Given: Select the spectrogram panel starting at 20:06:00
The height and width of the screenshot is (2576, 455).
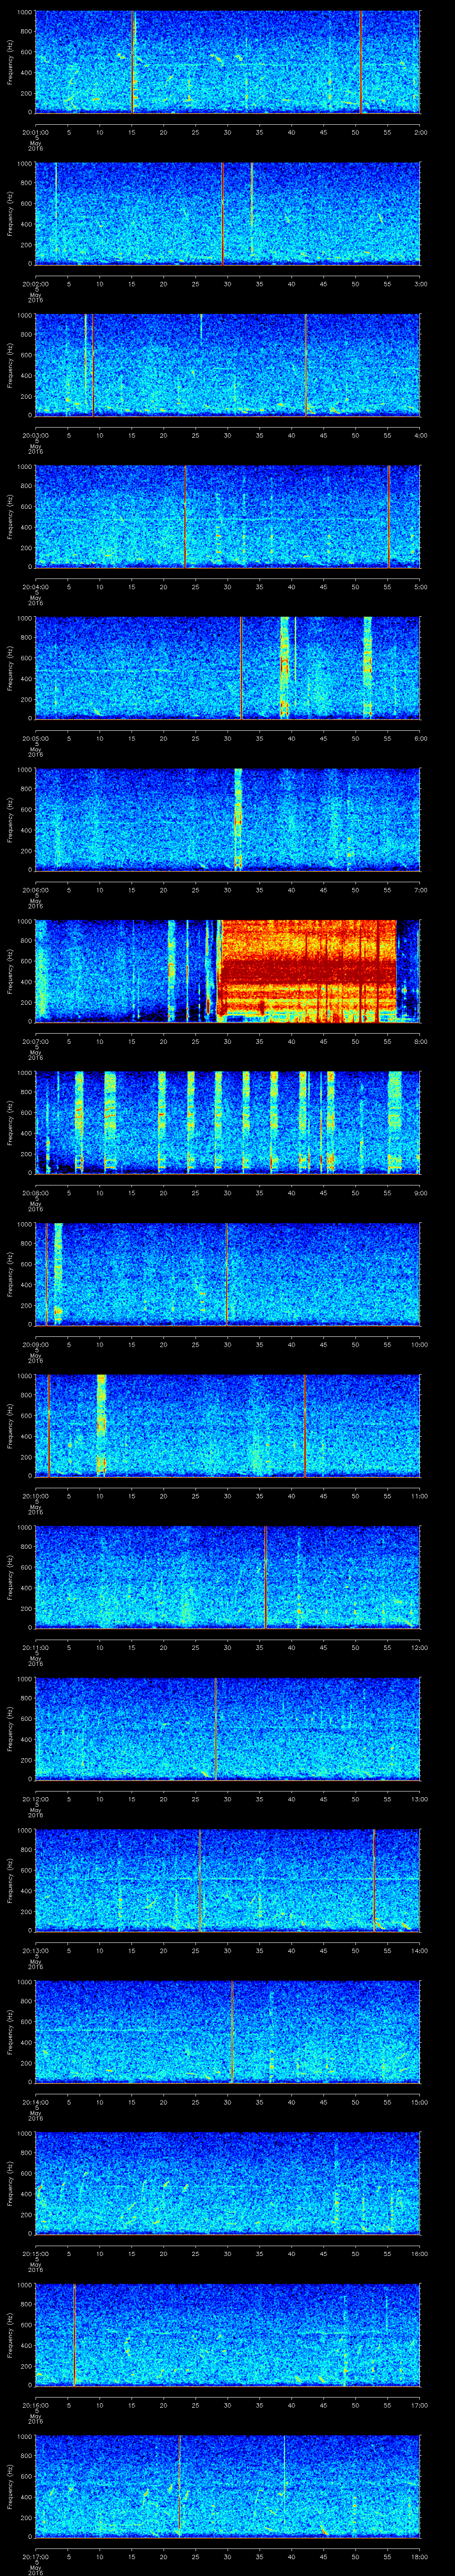Looking at the screenshot, I should 227,820.
